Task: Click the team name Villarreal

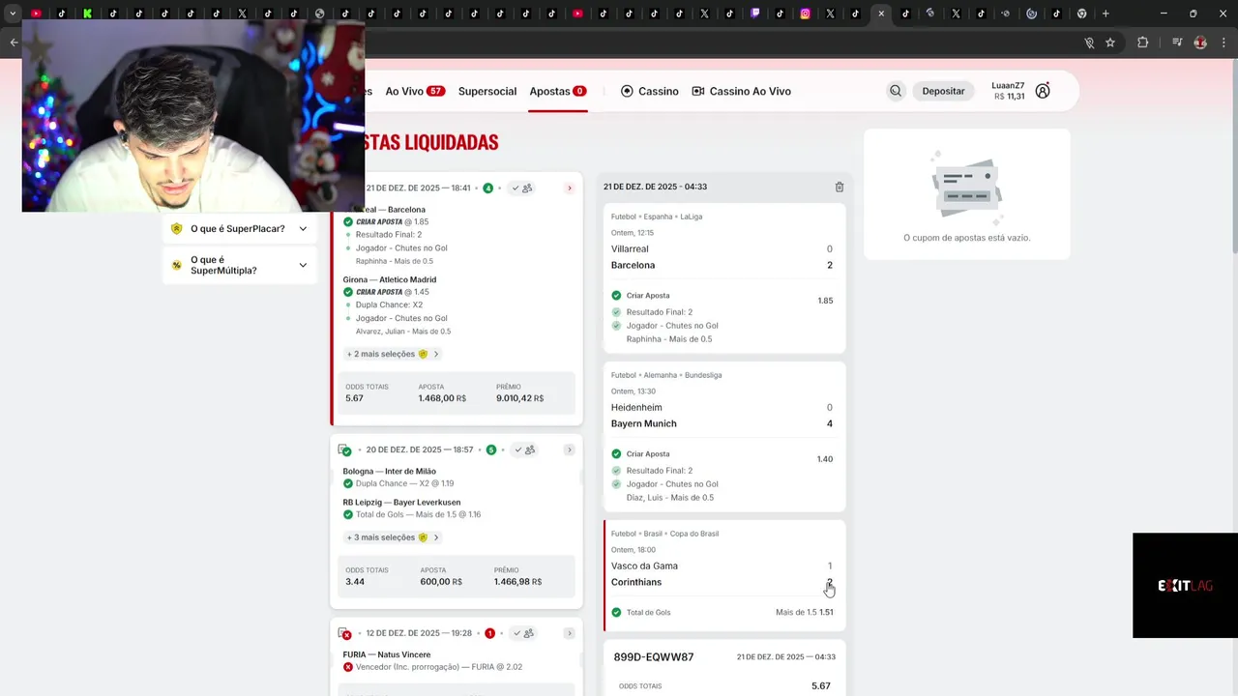Action: point(630,249)
